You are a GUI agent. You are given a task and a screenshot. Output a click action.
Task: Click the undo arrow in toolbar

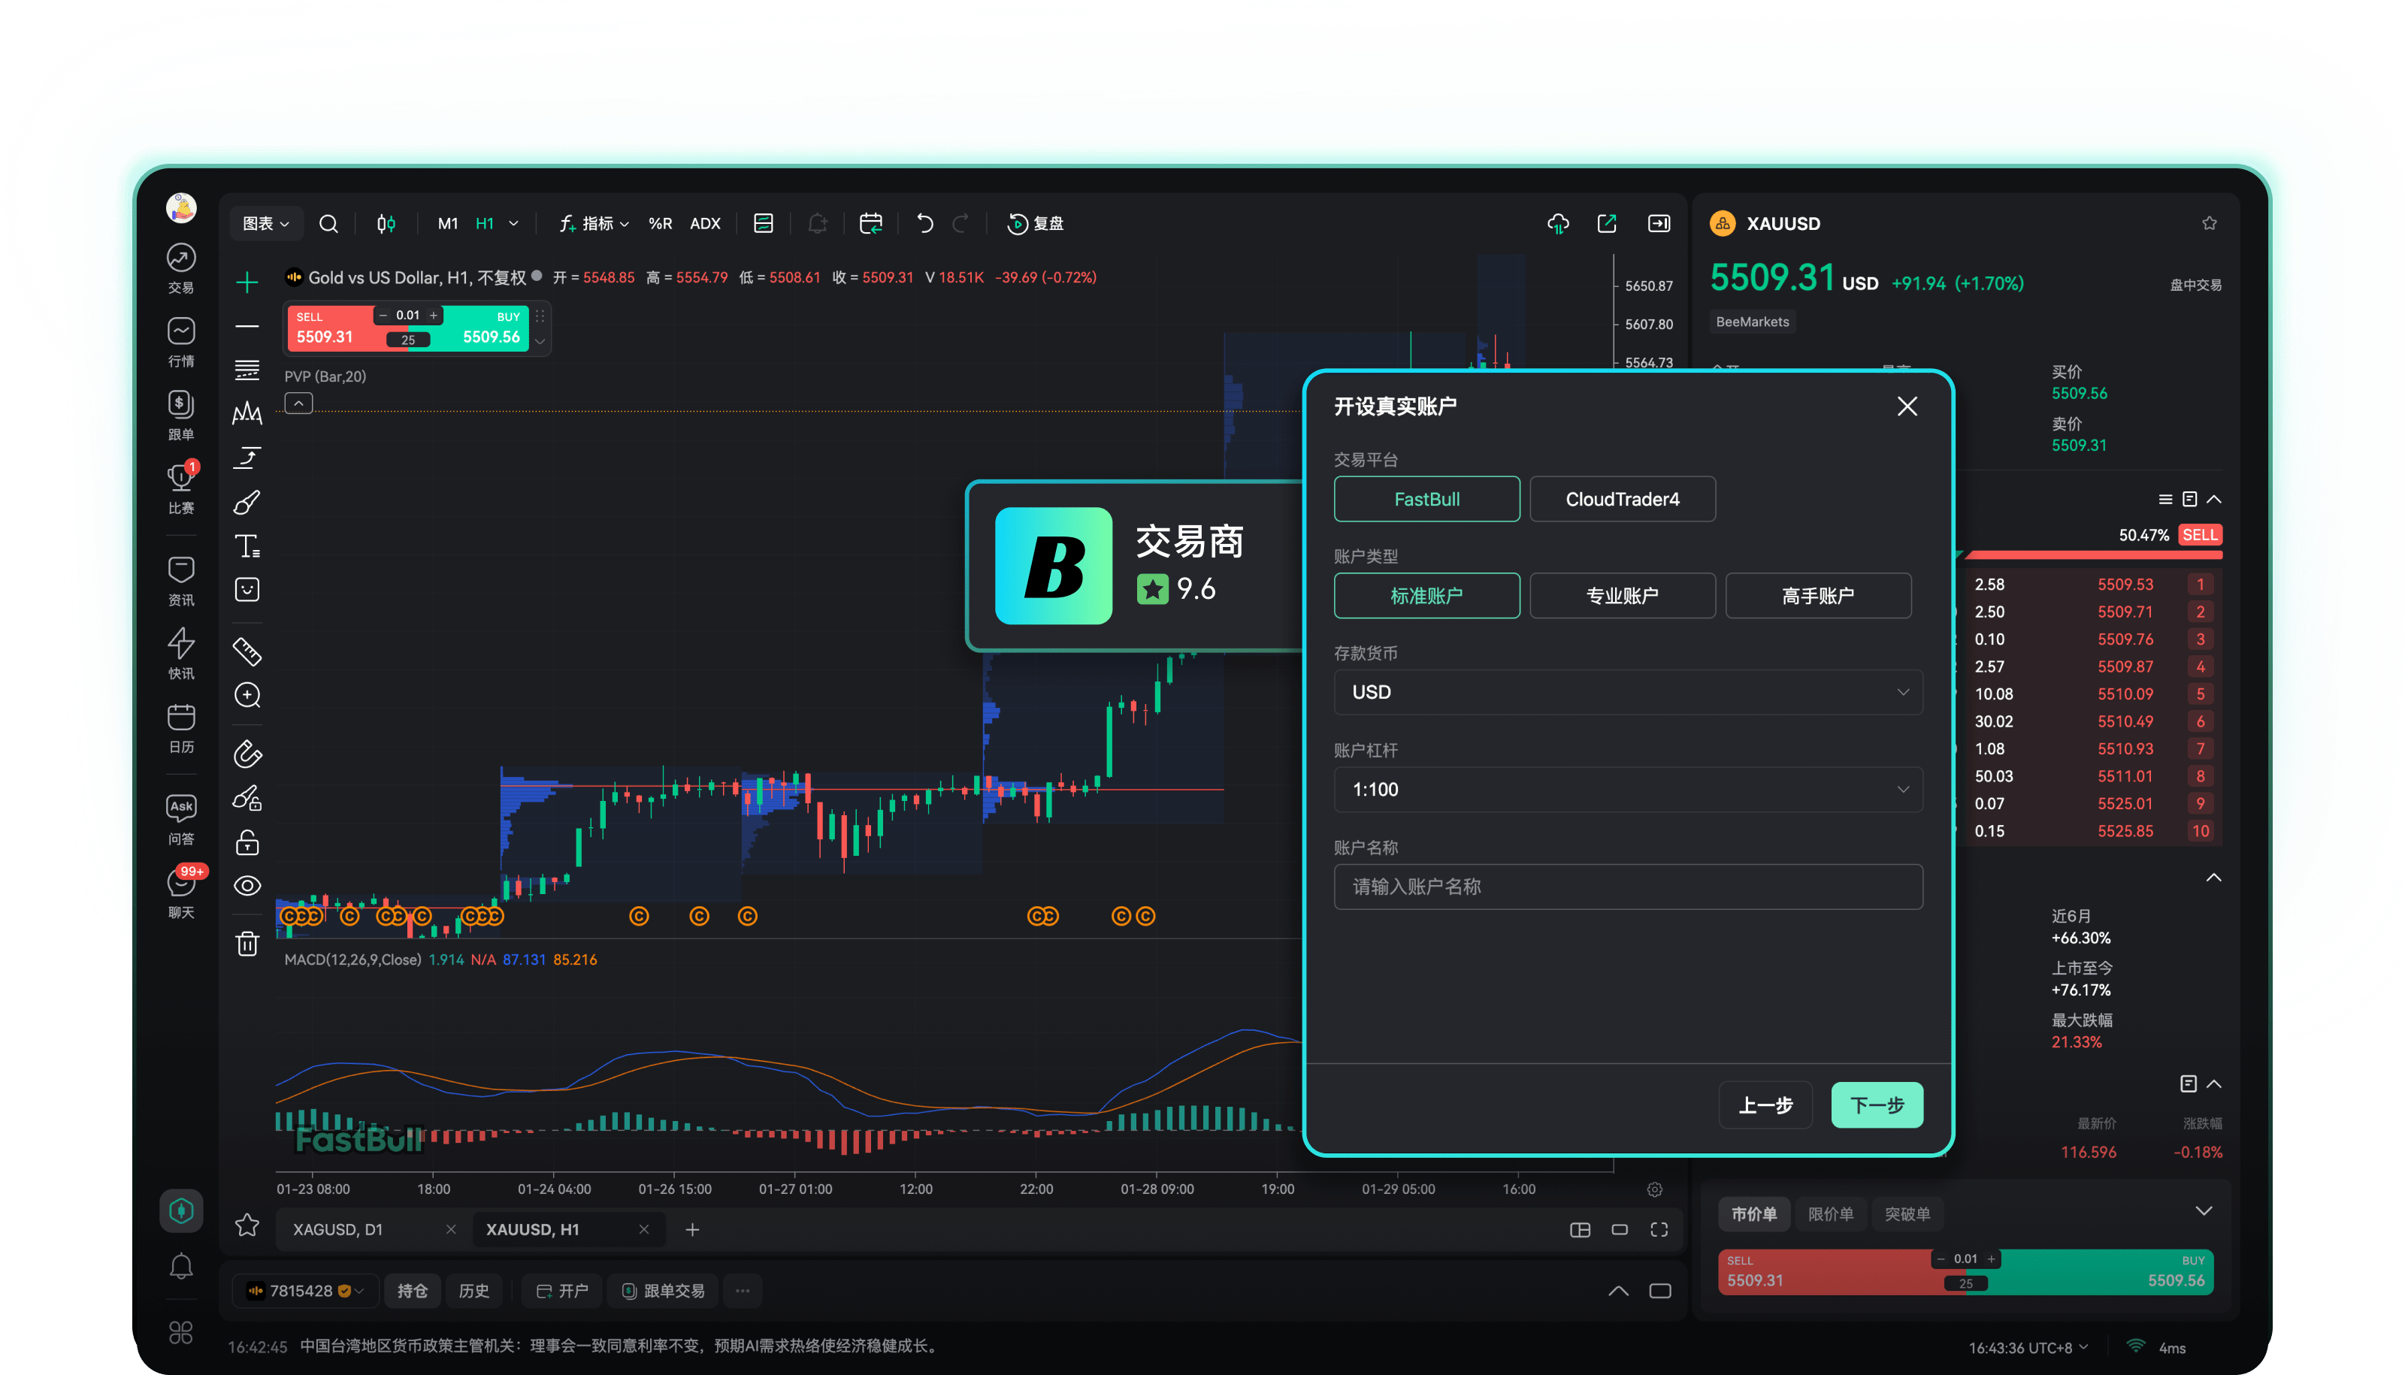[924, 224]
